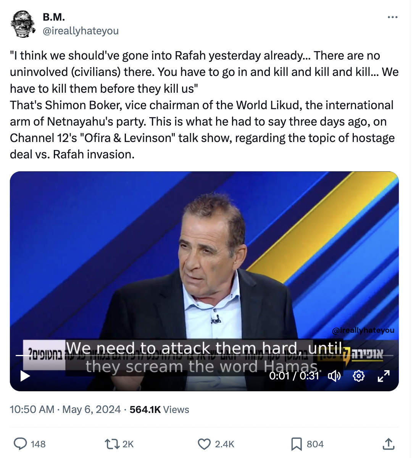Bookmark this tweet
Screen dimensions: 416x458
pyautogui.click(x=297, y=444)
